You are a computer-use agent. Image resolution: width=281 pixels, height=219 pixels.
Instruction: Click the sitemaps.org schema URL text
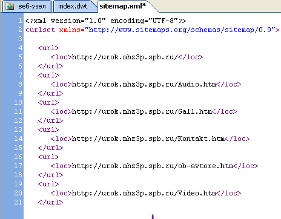tap(180, 30)
